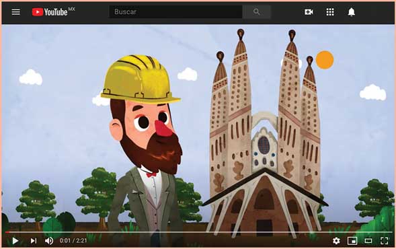Open the hamburger guide menu
This screenshot has height=249, width=396.
point(15,12)
